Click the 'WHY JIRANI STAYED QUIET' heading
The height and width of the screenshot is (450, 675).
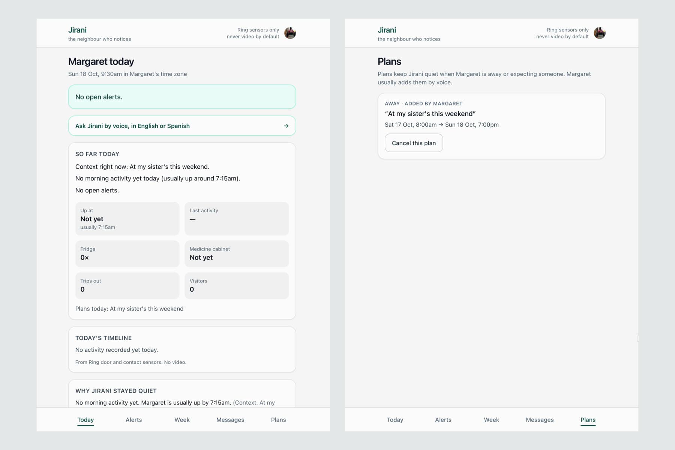pos(116,391)
